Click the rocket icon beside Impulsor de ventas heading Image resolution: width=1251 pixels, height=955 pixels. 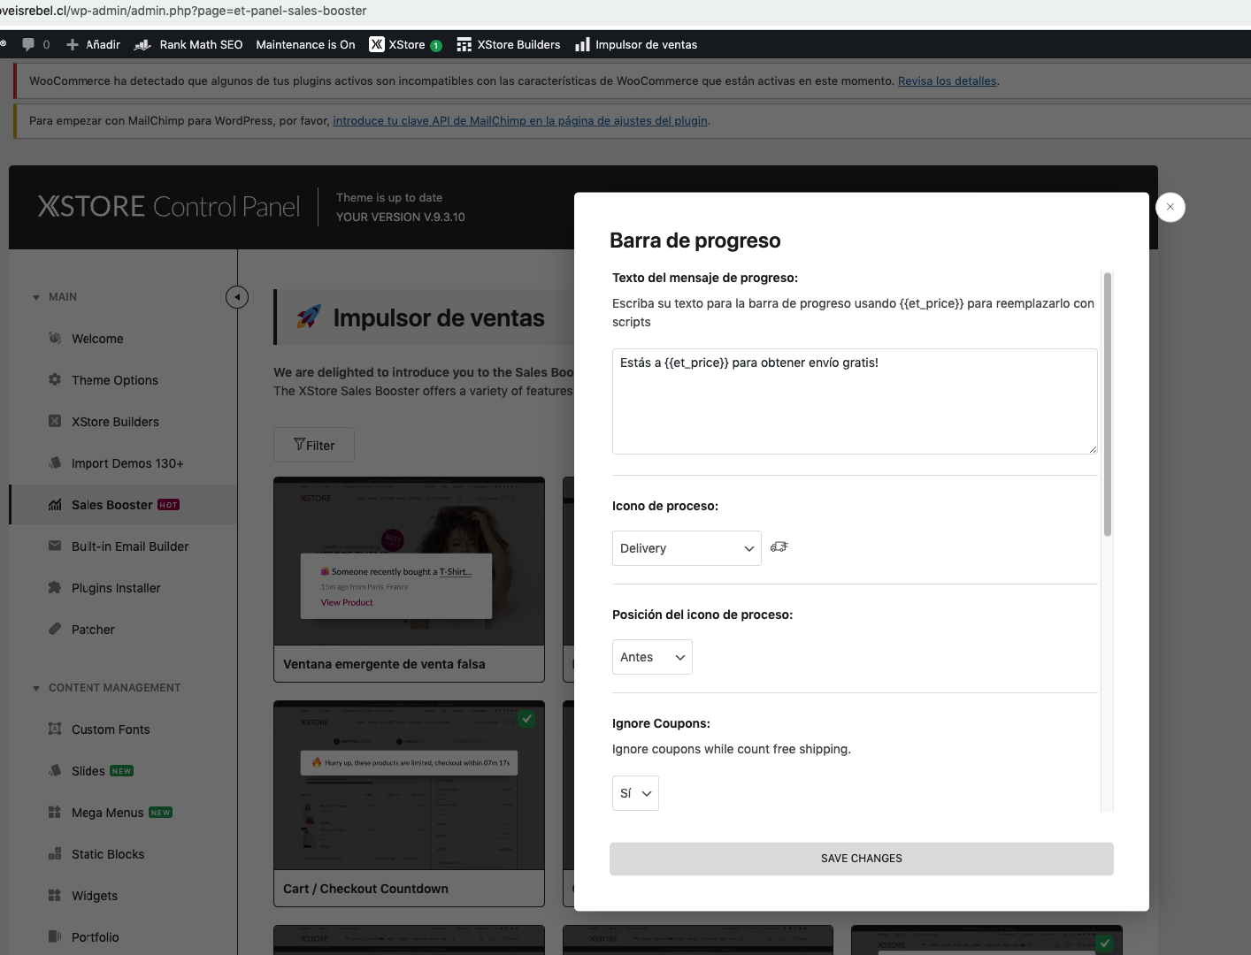click(309, 317)
